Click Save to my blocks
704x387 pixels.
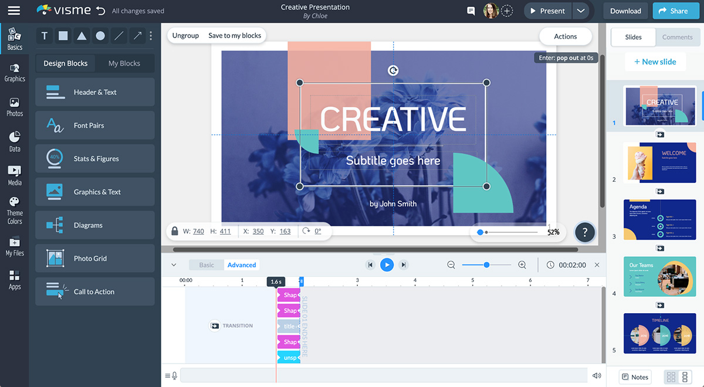pyautogui.click(x=235, y=35)
